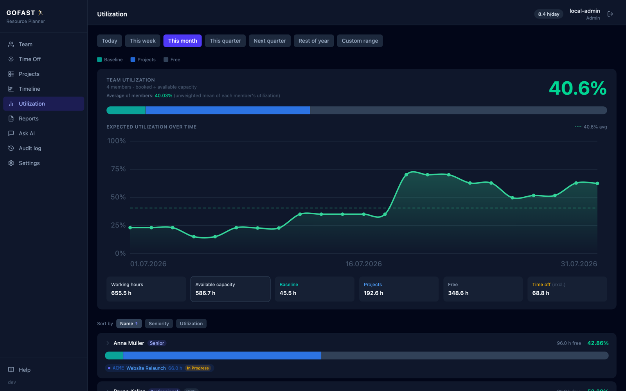The image size is (626, 391).
Task: Click the 40.6% team utilization value
Action: (577, 88)
